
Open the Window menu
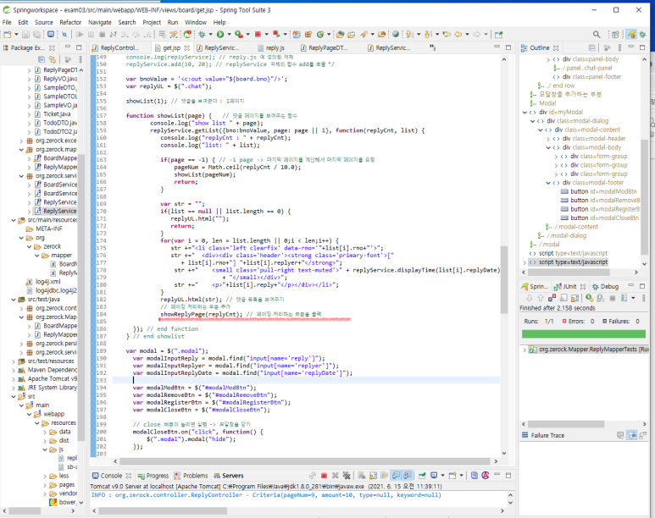[196, 22]
